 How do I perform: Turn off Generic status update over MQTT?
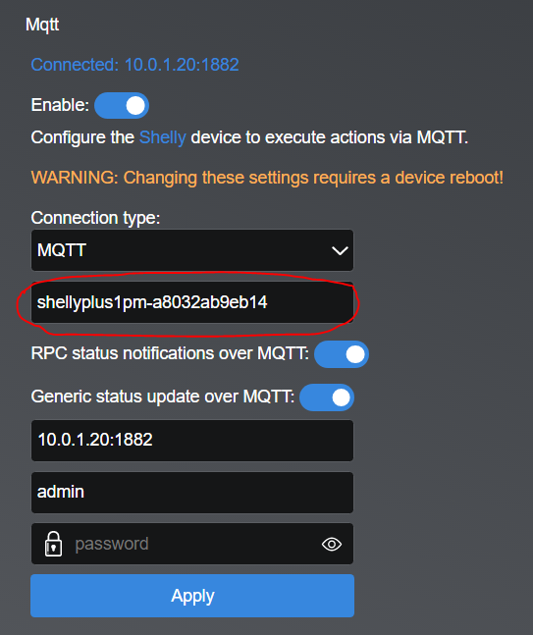click(x=327, y=397)
